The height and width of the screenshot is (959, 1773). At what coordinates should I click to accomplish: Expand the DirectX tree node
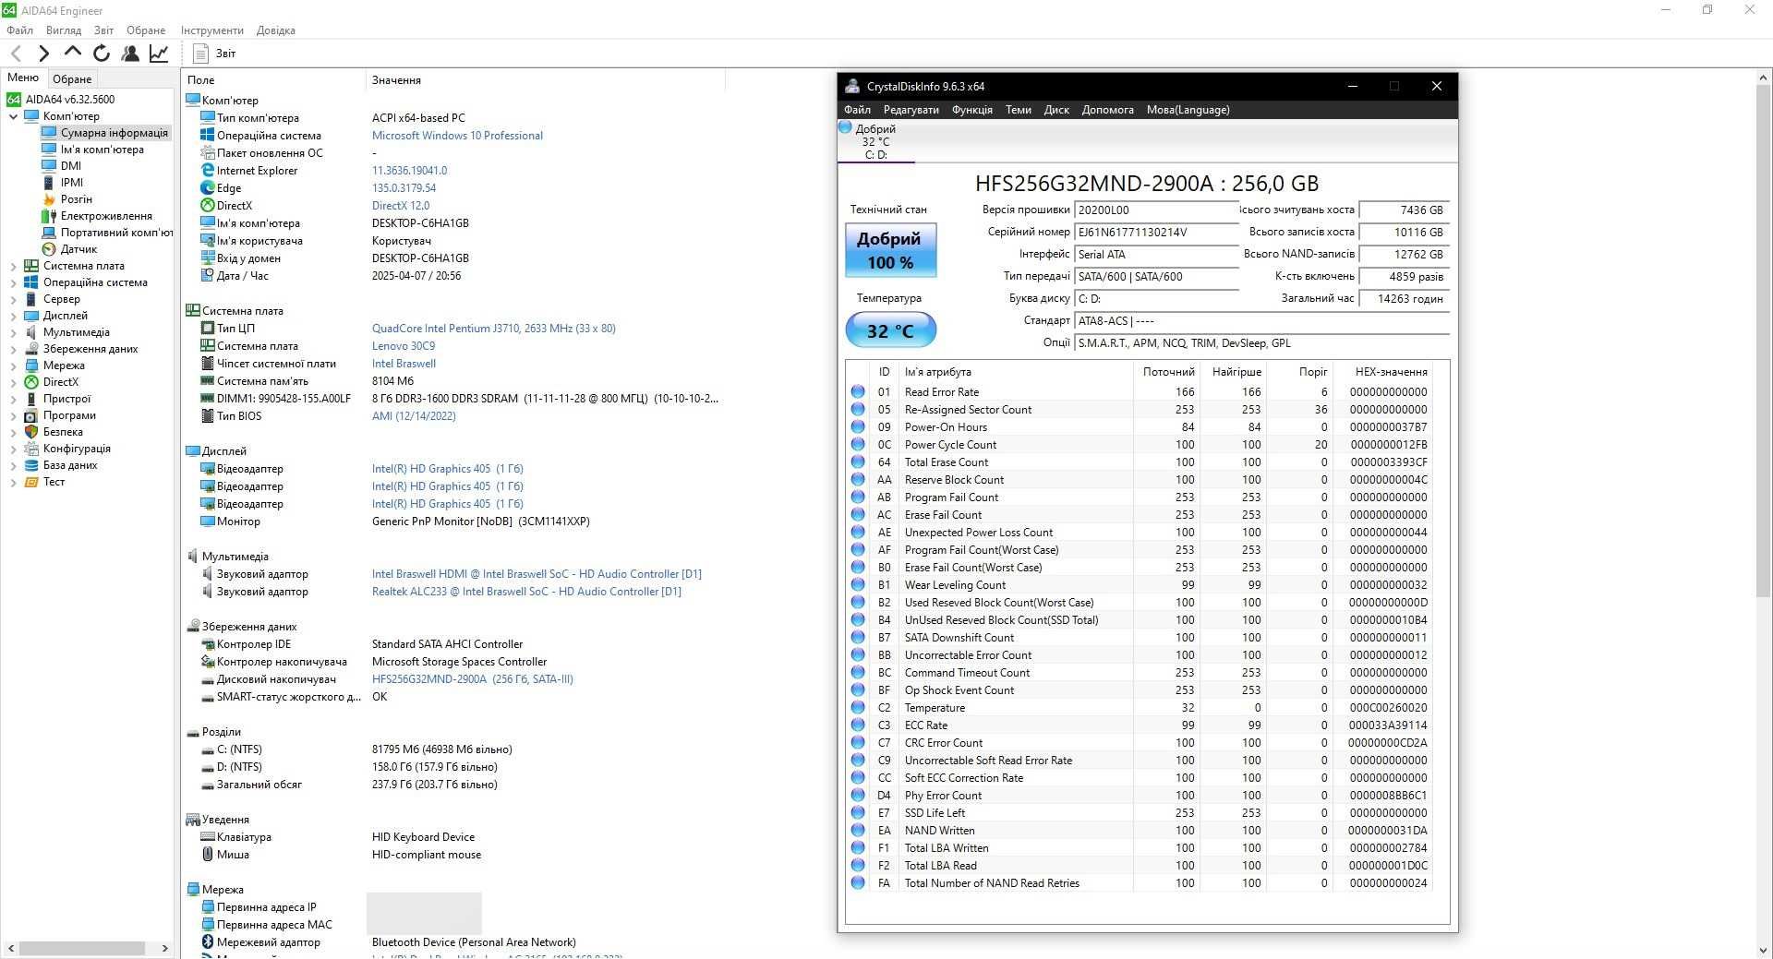point(13,382)
